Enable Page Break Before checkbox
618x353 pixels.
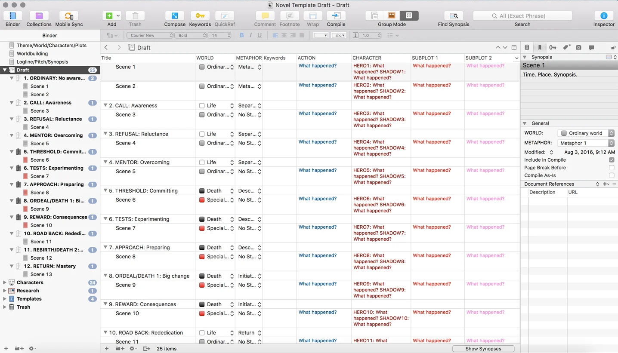pyautogui.click(x=612, y=168)
